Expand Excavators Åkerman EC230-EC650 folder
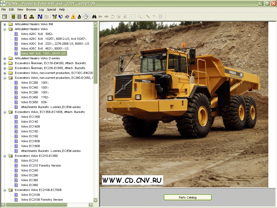 pos(5,68)
